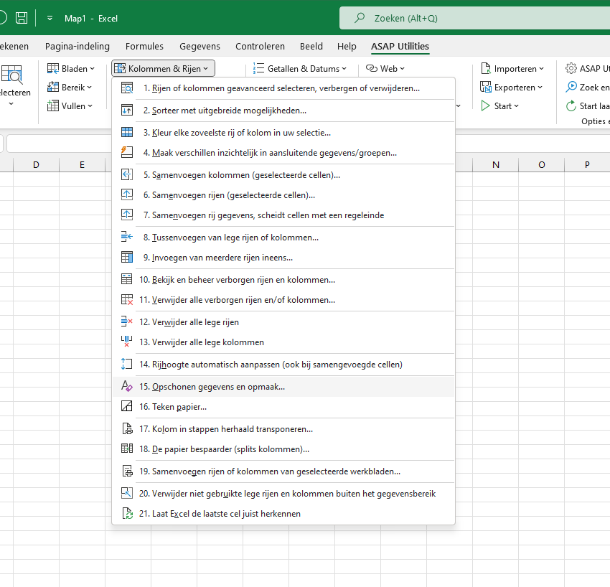
Task: Click the draw paper icon
Action: [127, 407]
